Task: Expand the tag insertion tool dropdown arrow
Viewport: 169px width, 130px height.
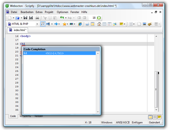Action: coord(52,24)
